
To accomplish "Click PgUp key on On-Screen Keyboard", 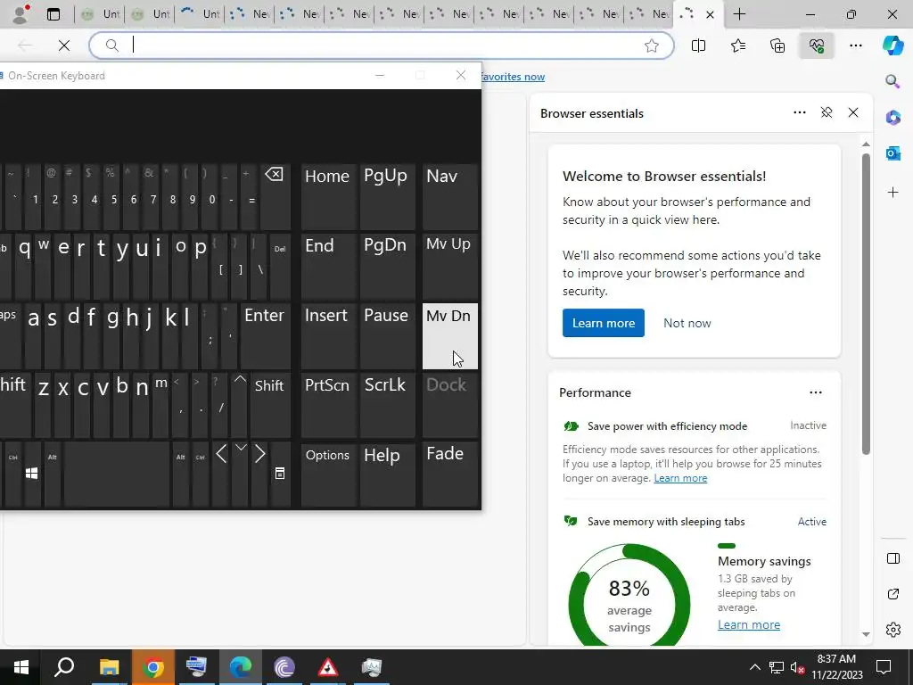I will pos(387,197).
